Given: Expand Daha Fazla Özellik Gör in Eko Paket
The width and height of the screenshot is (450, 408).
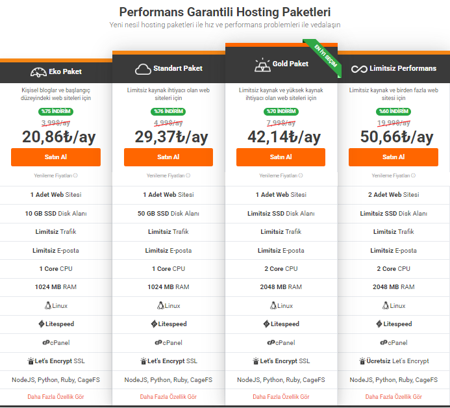Looking at the screenshot, I should 55,396.
